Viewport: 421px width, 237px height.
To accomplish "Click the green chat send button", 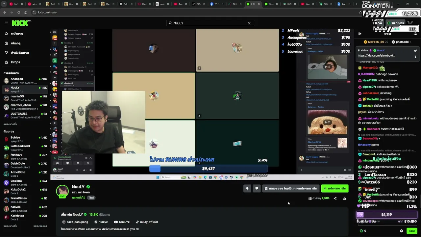I will [x=412, y=231].
